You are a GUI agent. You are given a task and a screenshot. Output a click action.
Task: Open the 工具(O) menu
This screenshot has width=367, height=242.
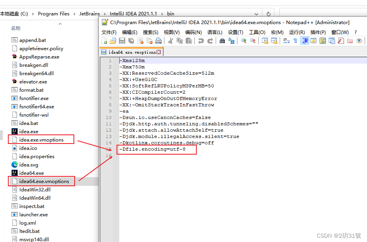(257, 32)
